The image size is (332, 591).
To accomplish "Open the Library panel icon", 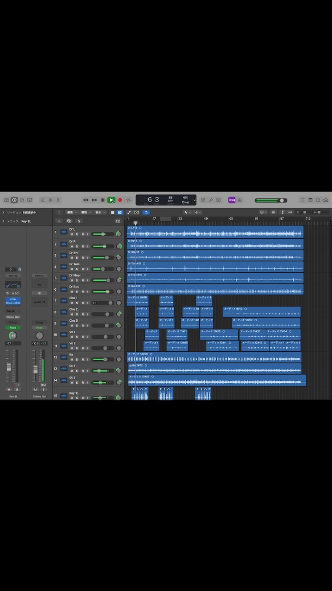I will [x=7, y=200].
